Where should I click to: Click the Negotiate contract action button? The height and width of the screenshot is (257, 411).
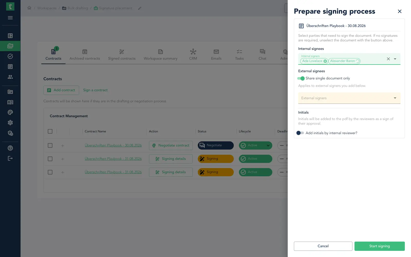tap(171, 145)
